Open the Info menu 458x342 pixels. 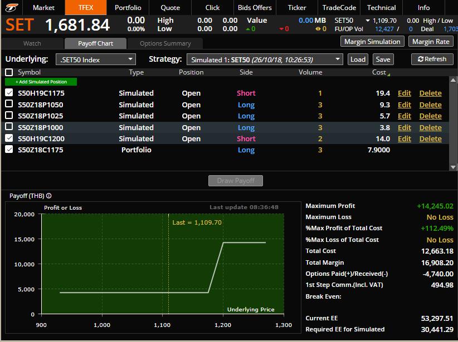coord(423,8)
